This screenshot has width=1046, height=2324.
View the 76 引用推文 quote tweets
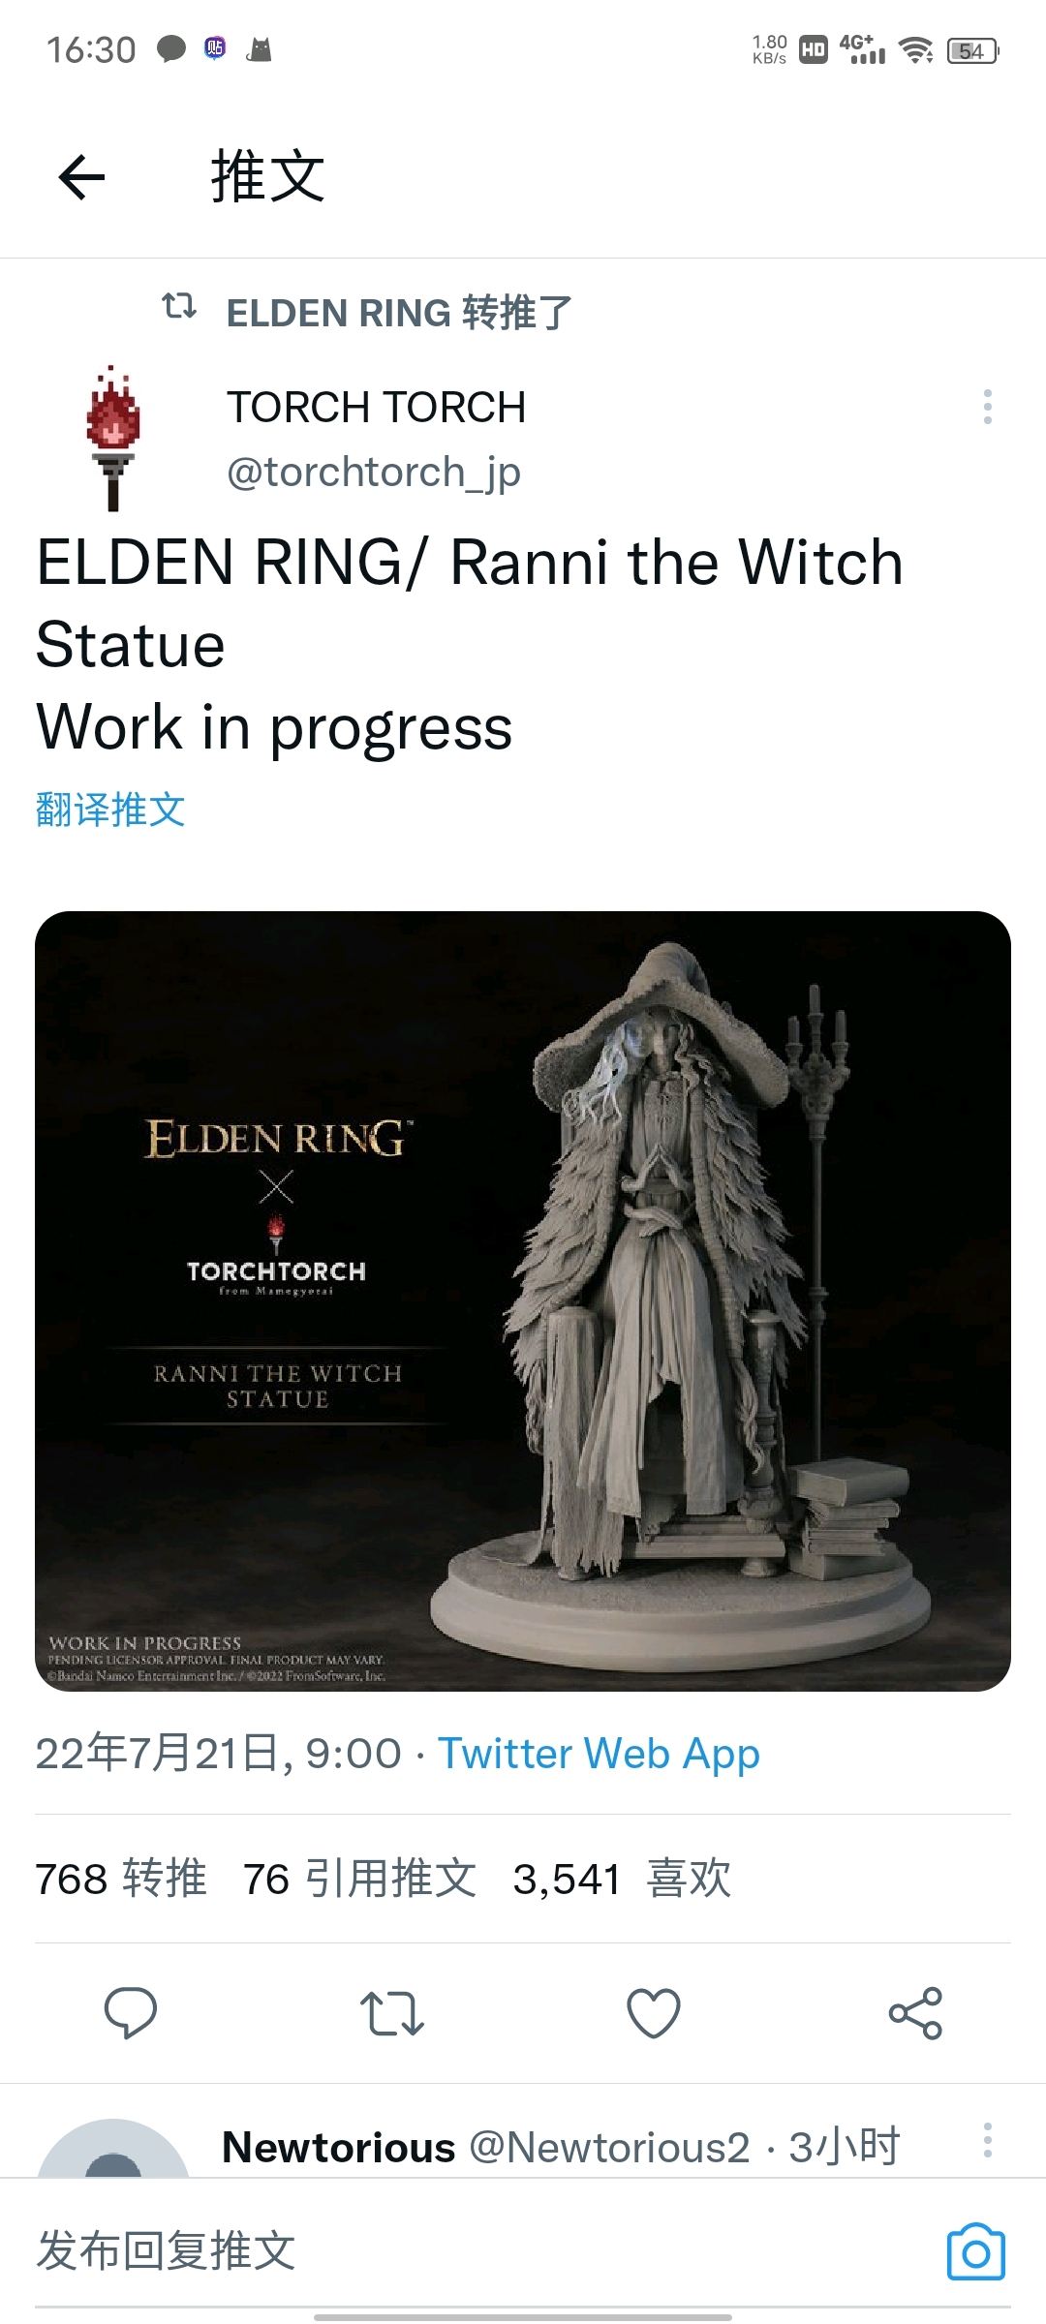359,1879
